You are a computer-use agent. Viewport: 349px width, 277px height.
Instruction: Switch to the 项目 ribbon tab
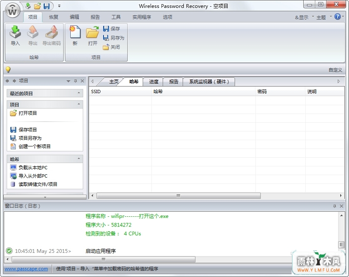pyautogui.click(x=33, y=17)
